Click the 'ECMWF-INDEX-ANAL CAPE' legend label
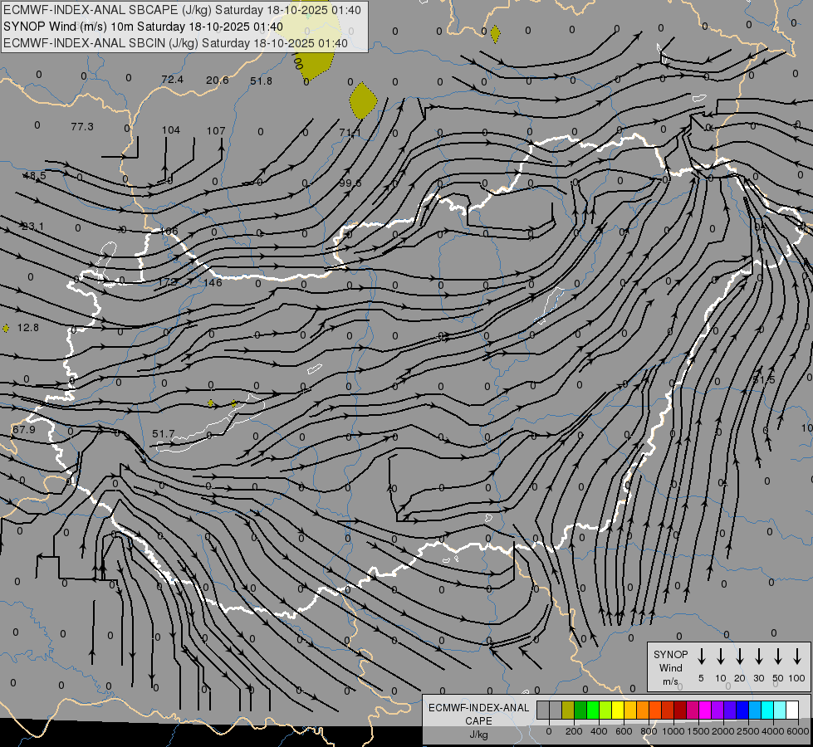813x747 pixels. (478, 714)
